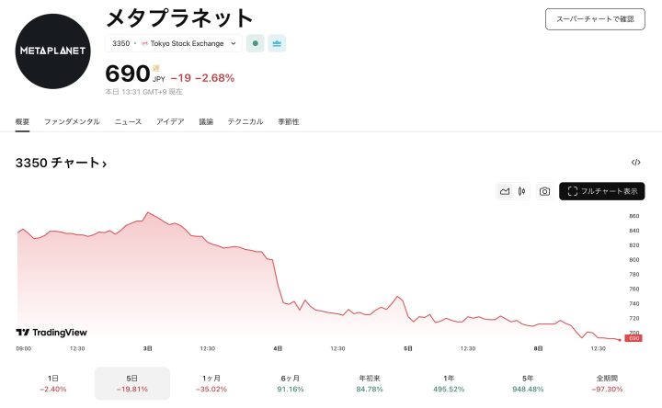This screenshot has width=662, height=408.
Task: Switch chart to area style
Action: 505,191
